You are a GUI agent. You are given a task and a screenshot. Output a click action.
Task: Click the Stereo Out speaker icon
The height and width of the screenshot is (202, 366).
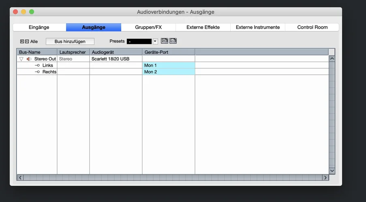tap(29, 59)
